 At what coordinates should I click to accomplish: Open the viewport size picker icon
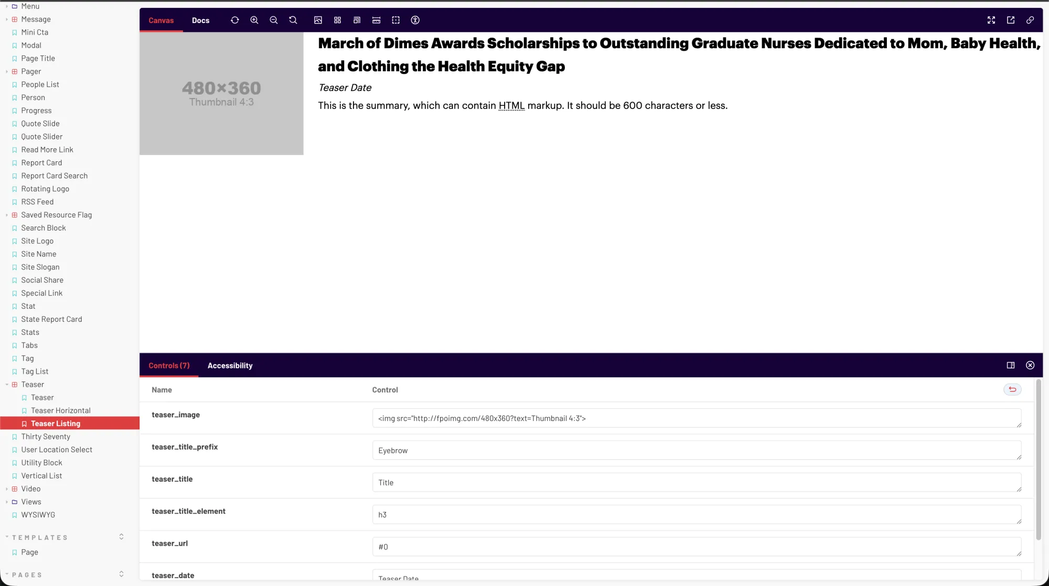[357, 20]
